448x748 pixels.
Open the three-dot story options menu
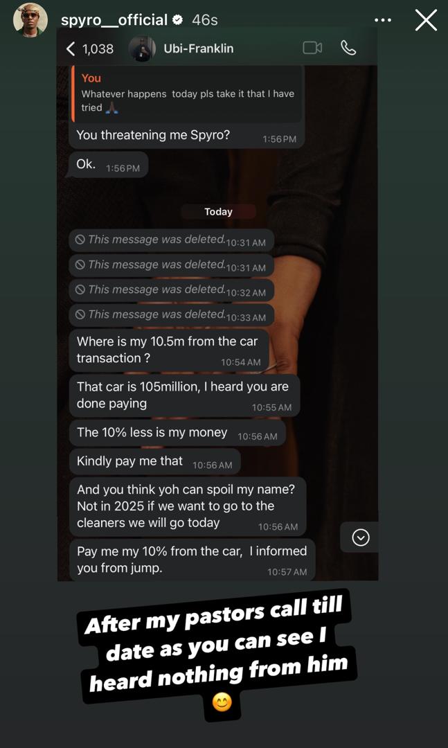(383, 20)
